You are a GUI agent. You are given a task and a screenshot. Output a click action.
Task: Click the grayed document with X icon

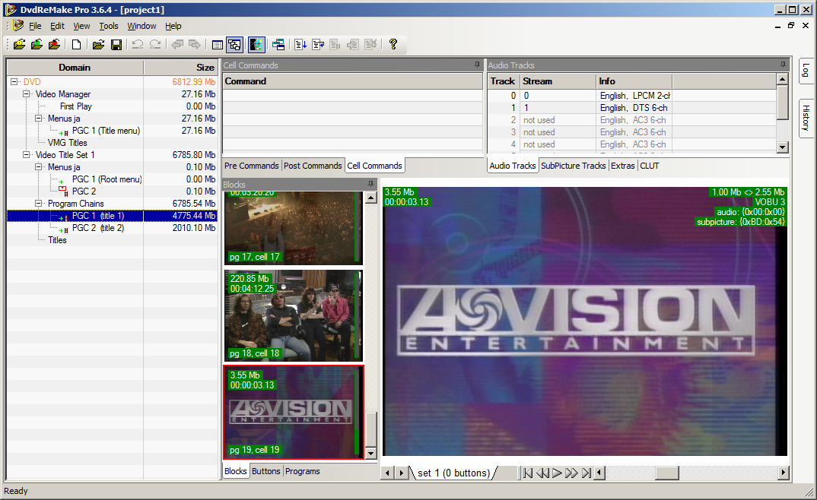370,45
